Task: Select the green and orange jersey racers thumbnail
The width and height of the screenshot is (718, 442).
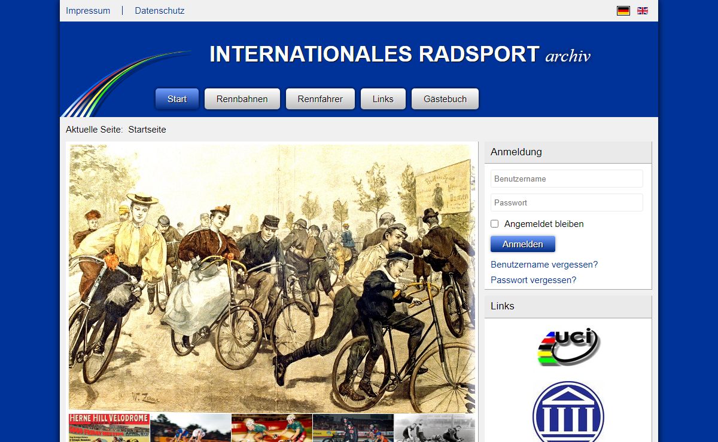Action: (x=272, y=428)
